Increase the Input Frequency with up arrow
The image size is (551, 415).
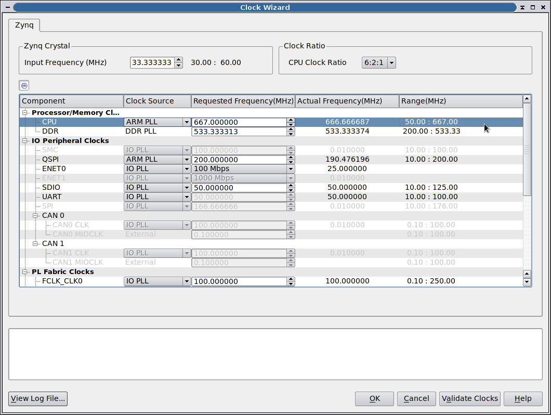click(179, 60)
